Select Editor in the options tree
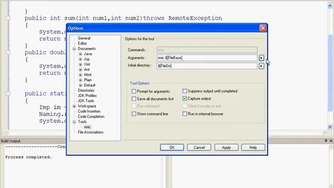 tap(82, 43)
